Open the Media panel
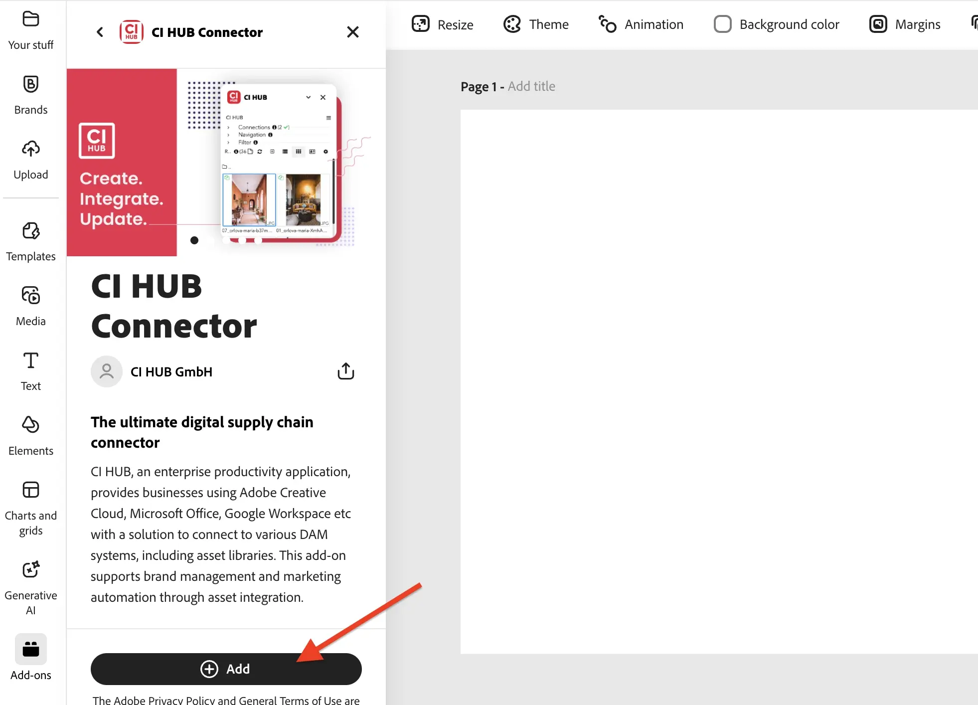 [x=31, y=307]
